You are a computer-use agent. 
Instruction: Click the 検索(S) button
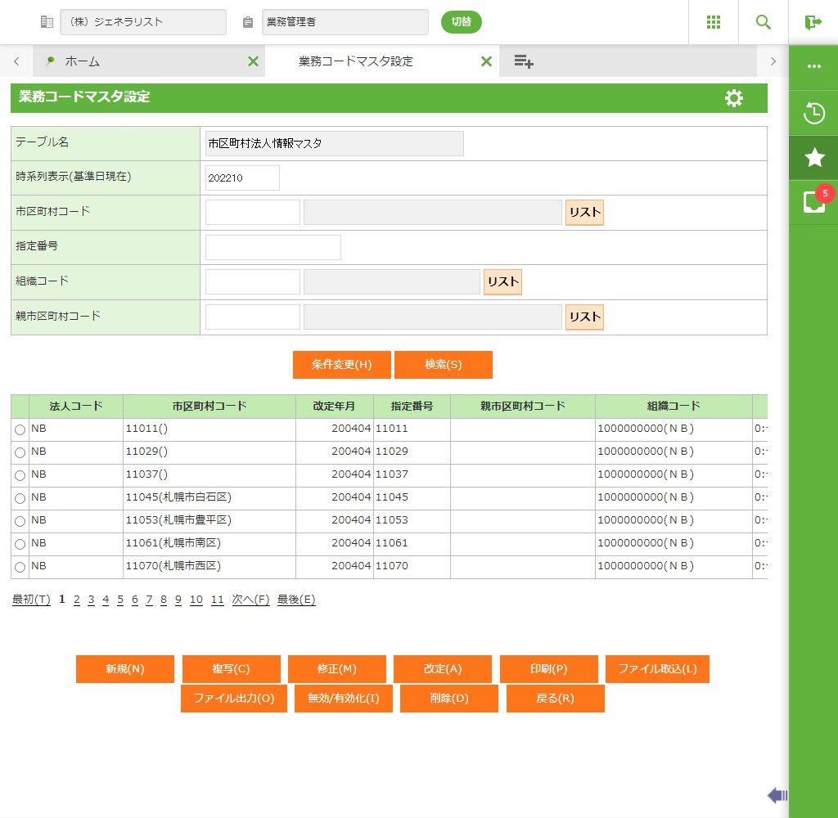coord(443,365)
